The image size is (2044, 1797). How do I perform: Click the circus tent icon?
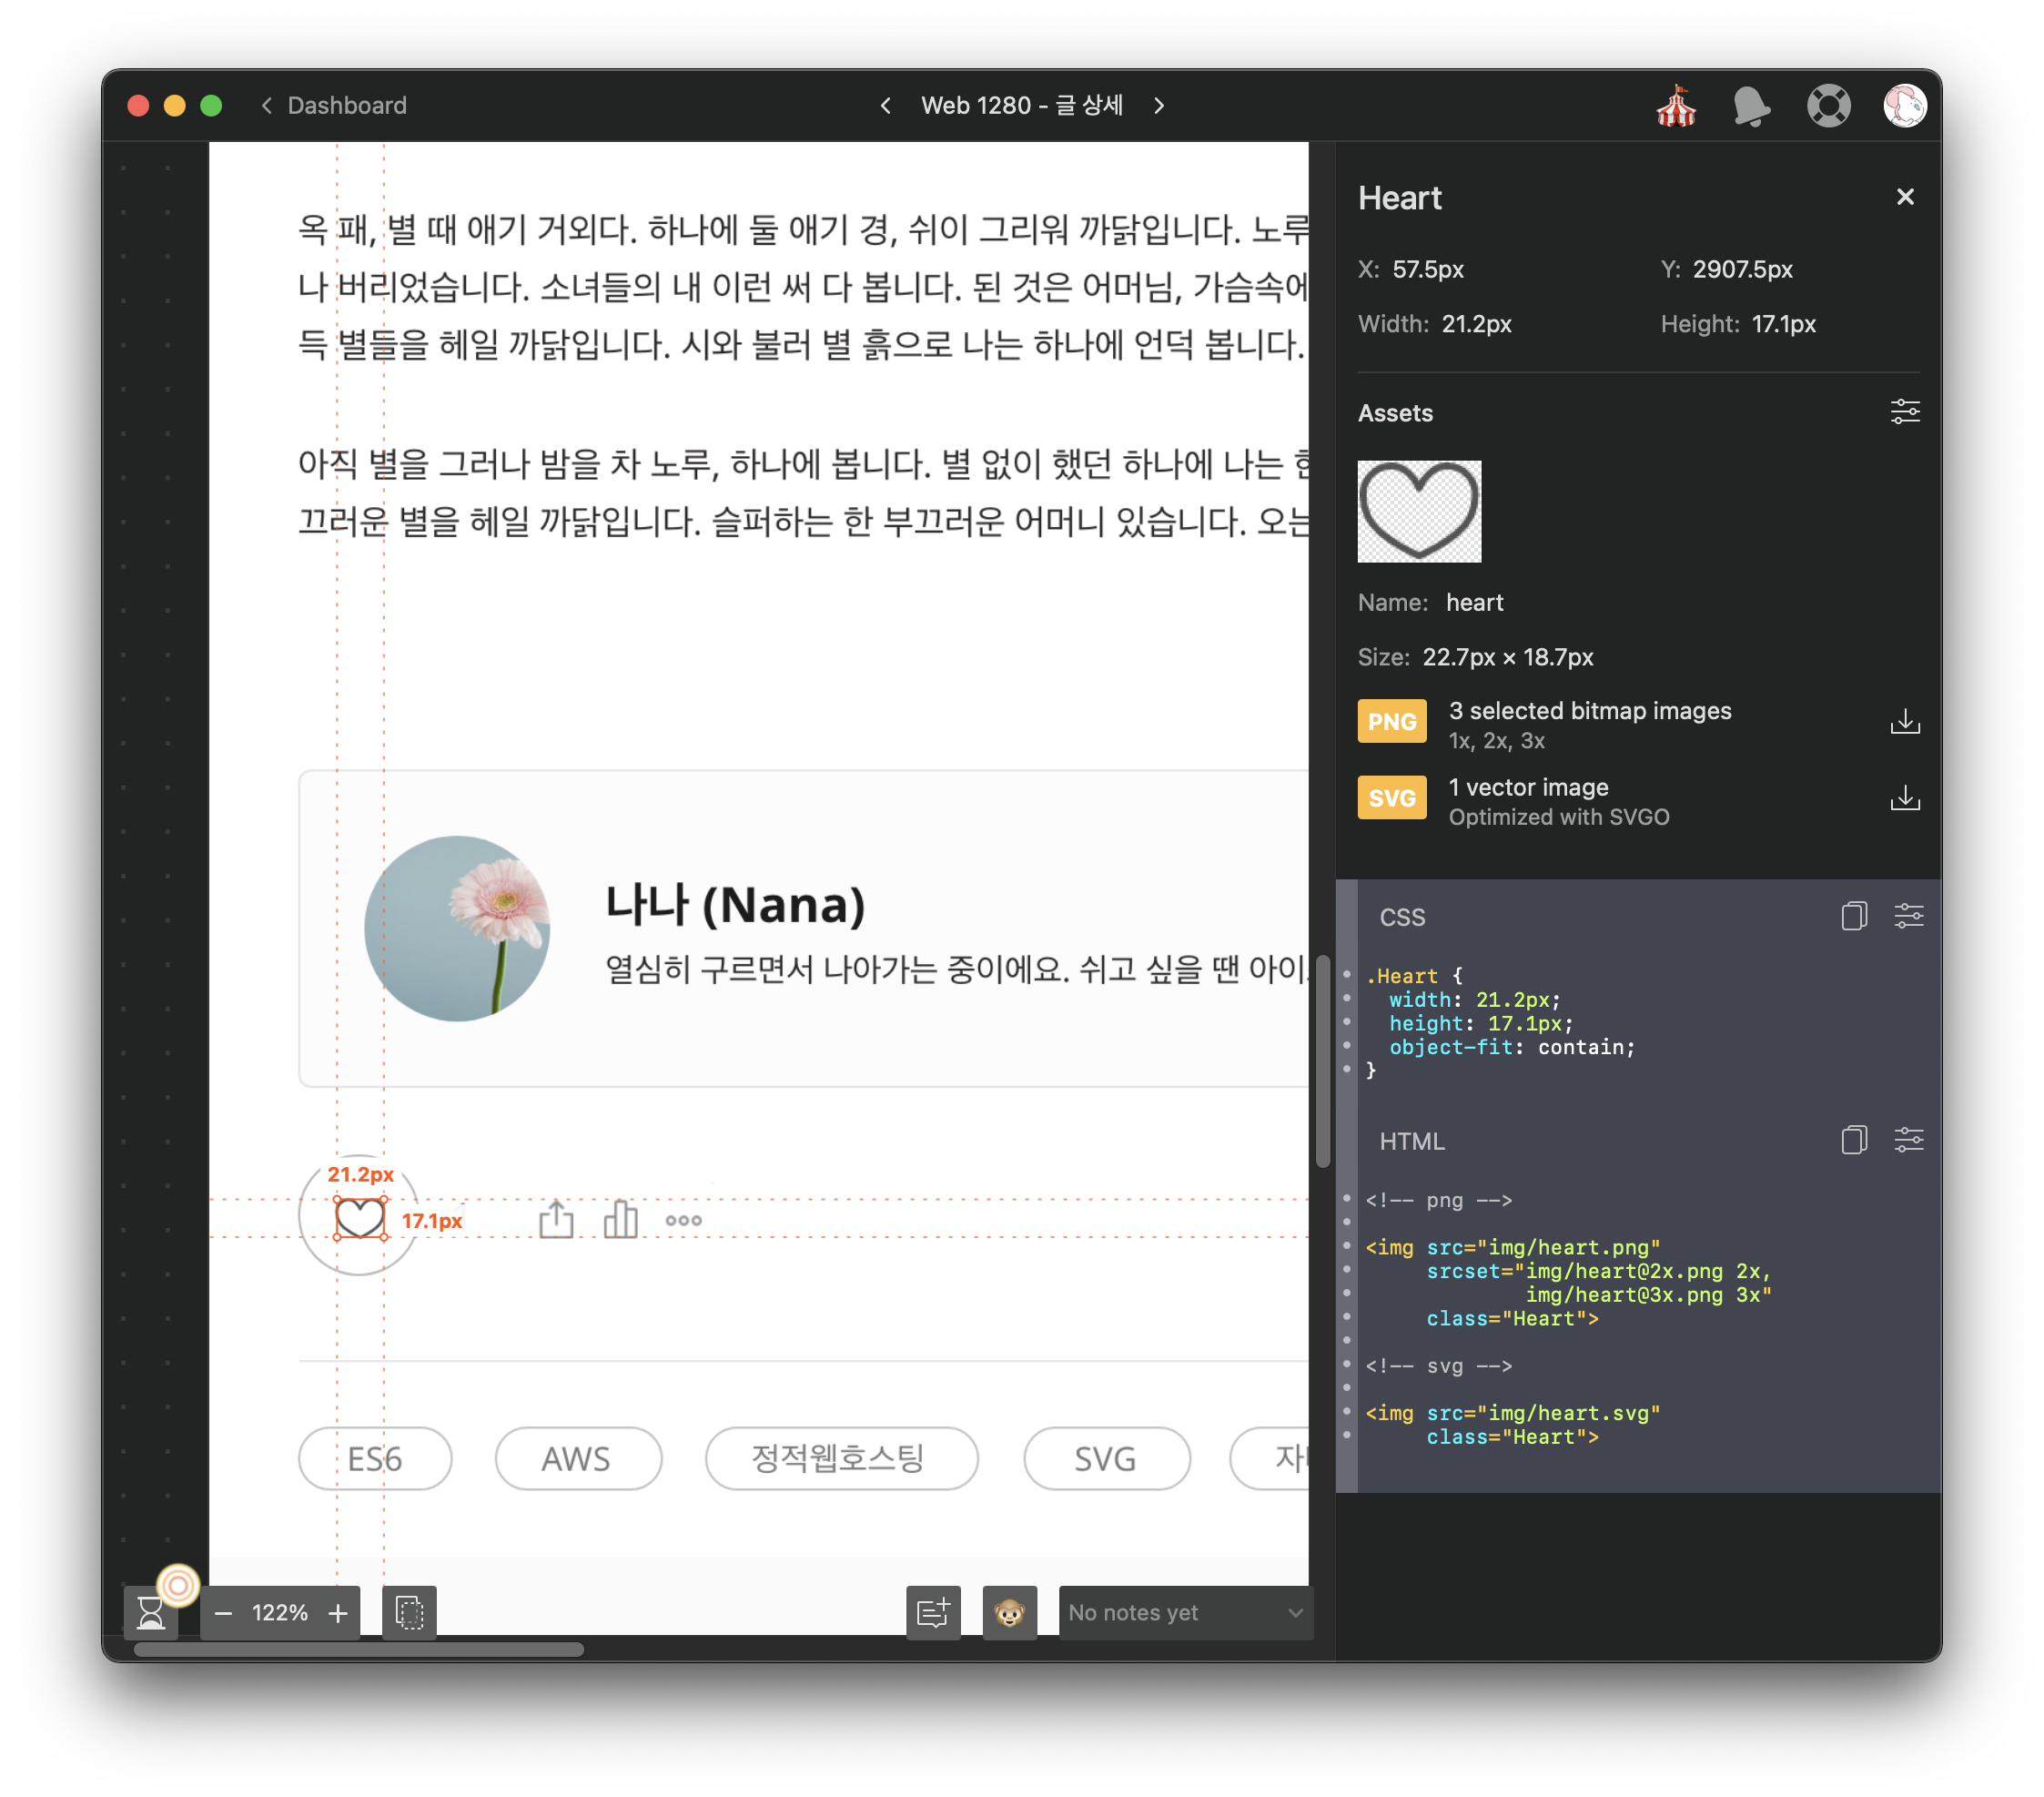tap(1675, 107)
